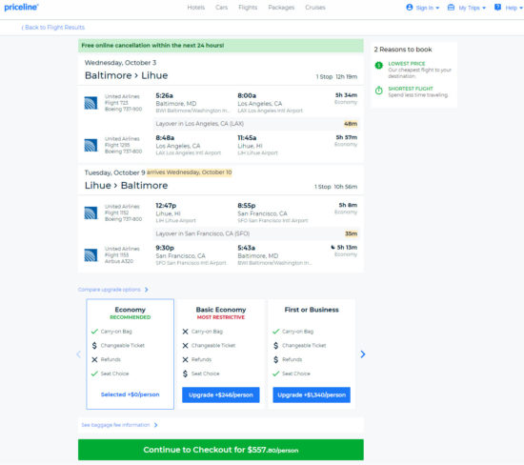The image size is (524, 465).
Task: Open the Packages tab
Action: pyautogui.click(x=281, y=8)
